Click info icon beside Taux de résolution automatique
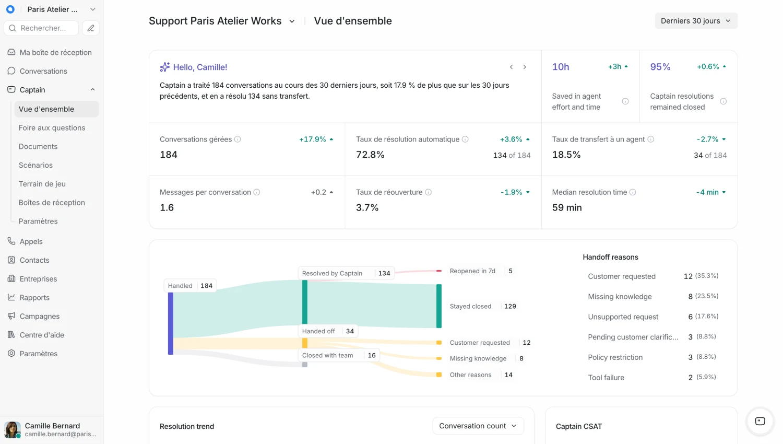The image size is (783, 444). tap(465, 139)
